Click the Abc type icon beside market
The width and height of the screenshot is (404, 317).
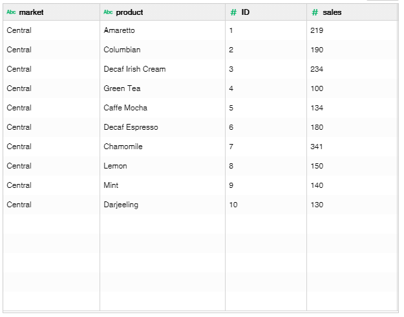tap(11, 12)
